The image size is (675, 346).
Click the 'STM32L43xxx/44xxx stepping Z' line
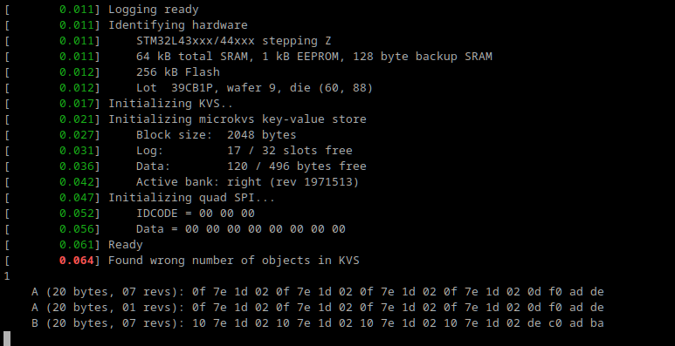pyautogui.click(x=234, y=41)
